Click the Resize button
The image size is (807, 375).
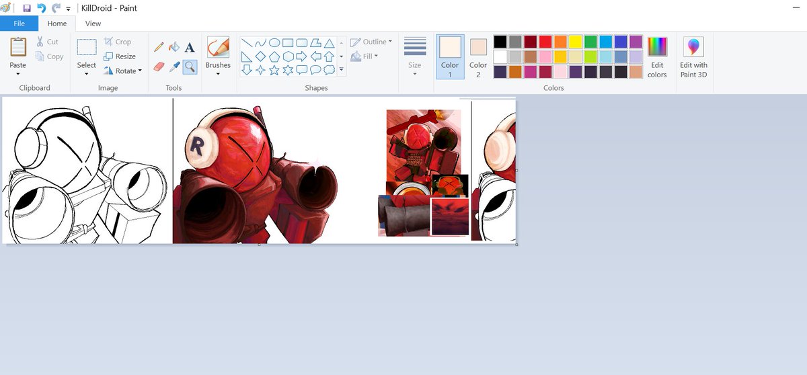(x=120, y=56)
